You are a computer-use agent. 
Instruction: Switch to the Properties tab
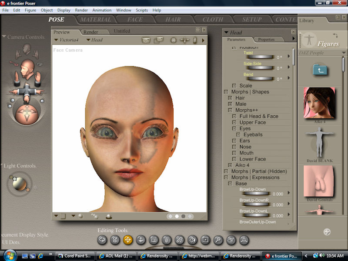266,40
